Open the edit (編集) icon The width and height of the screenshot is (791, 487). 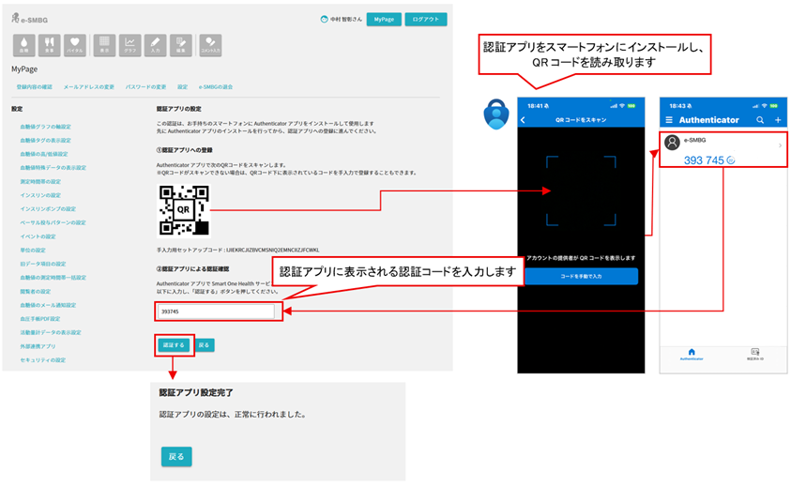[180, 45]
